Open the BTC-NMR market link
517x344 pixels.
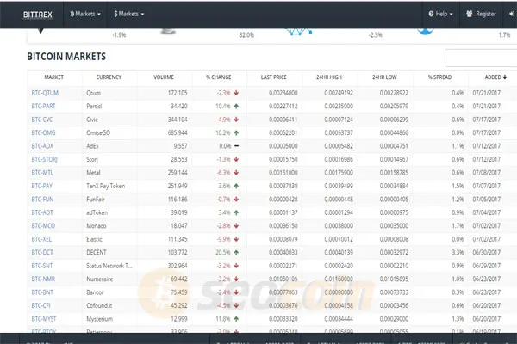tap(43, 279)
